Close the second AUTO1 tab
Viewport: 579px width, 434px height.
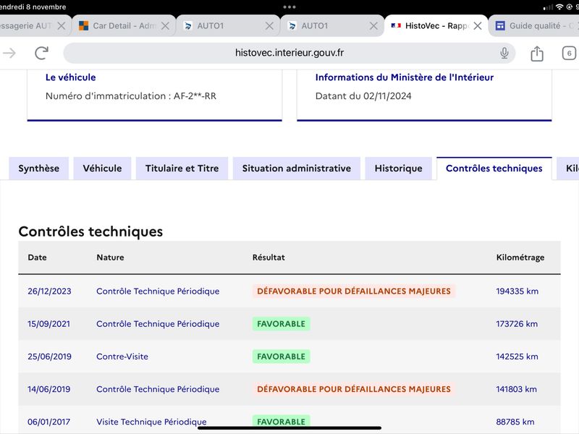[373, 26]
